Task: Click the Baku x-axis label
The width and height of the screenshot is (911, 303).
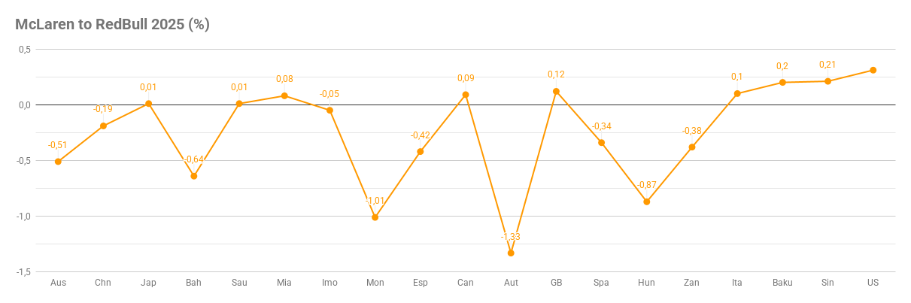Action: 782,283
